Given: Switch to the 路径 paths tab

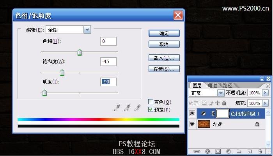Looking at the screenshot, I should click(227, 85).
